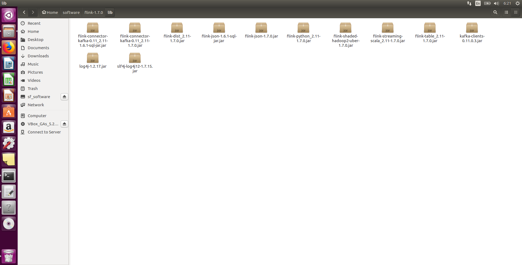Switch to list view
The height and width of the screenshot is (265, 522).
[x=506, y=13]
